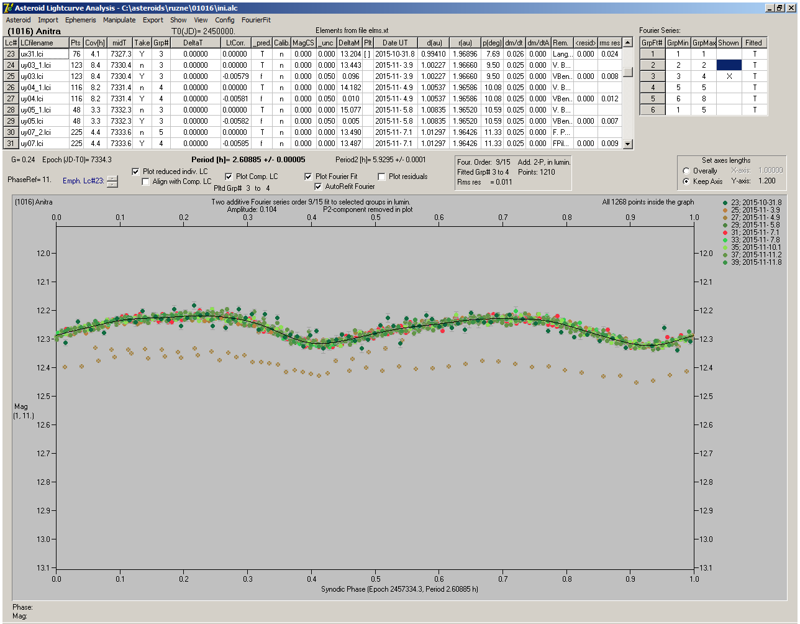Click the GrpMin column header in Fourier Series

pos(678,43)
